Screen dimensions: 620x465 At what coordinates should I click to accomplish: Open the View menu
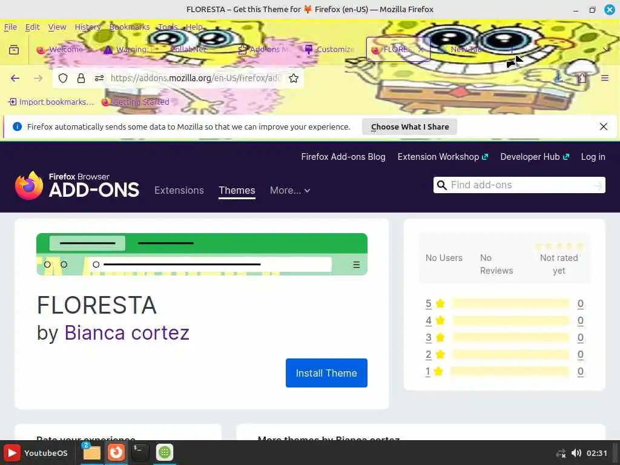[x=58, y=27]
